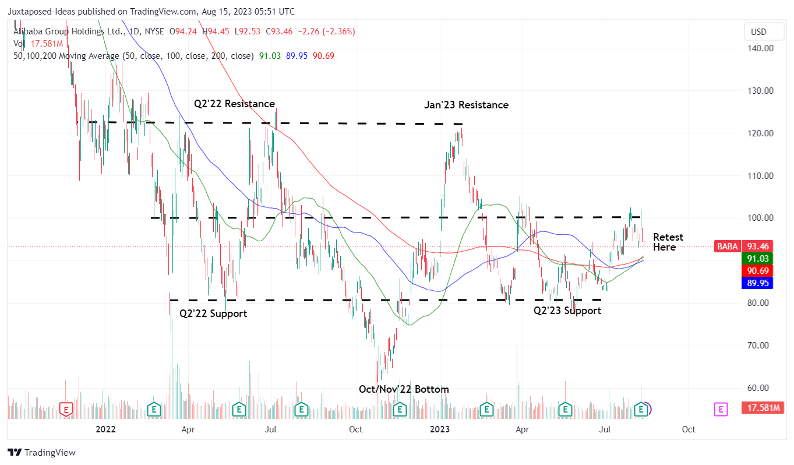Select the Jan'23 Resistance annotation text

point(466,105)
